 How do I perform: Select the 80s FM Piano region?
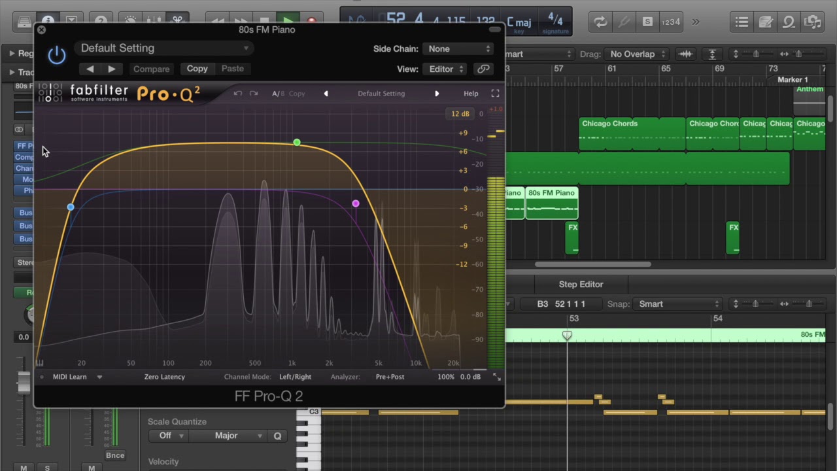[552, 203]
